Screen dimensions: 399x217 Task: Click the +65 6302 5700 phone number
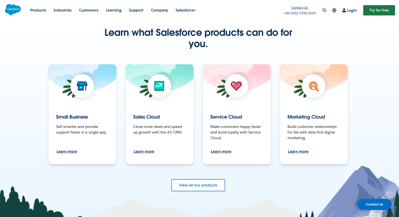pyautogui.click(x=300, y=13)
